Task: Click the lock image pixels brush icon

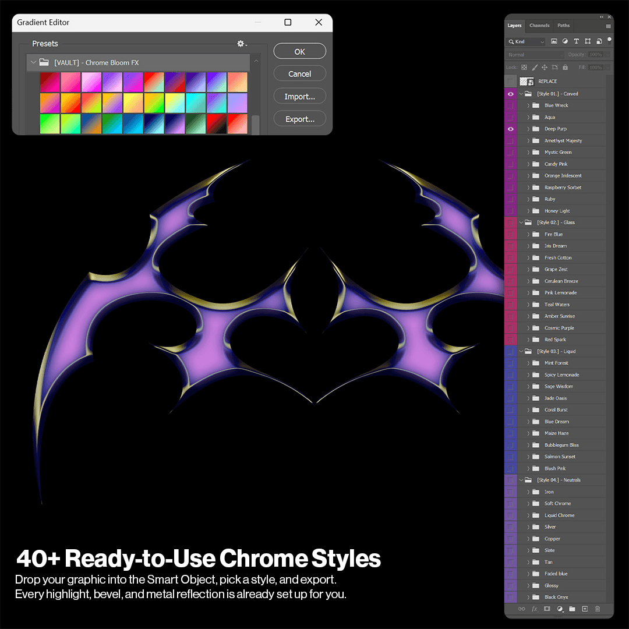Action: tap(534, 68)
